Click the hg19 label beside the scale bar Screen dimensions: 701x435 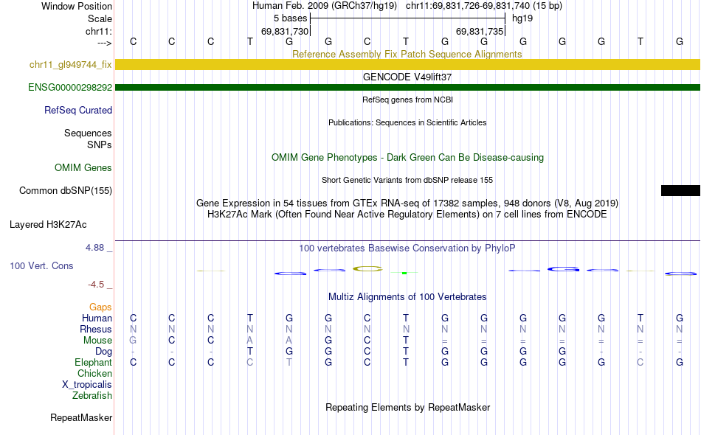pyautogui.click(x=522, y=18)
